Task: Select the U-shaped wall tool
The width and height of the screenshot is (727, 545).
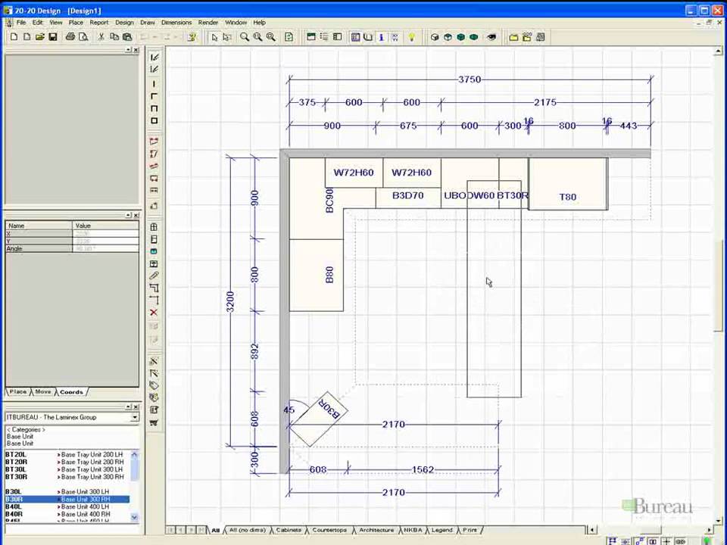Action: click(154, 108)
